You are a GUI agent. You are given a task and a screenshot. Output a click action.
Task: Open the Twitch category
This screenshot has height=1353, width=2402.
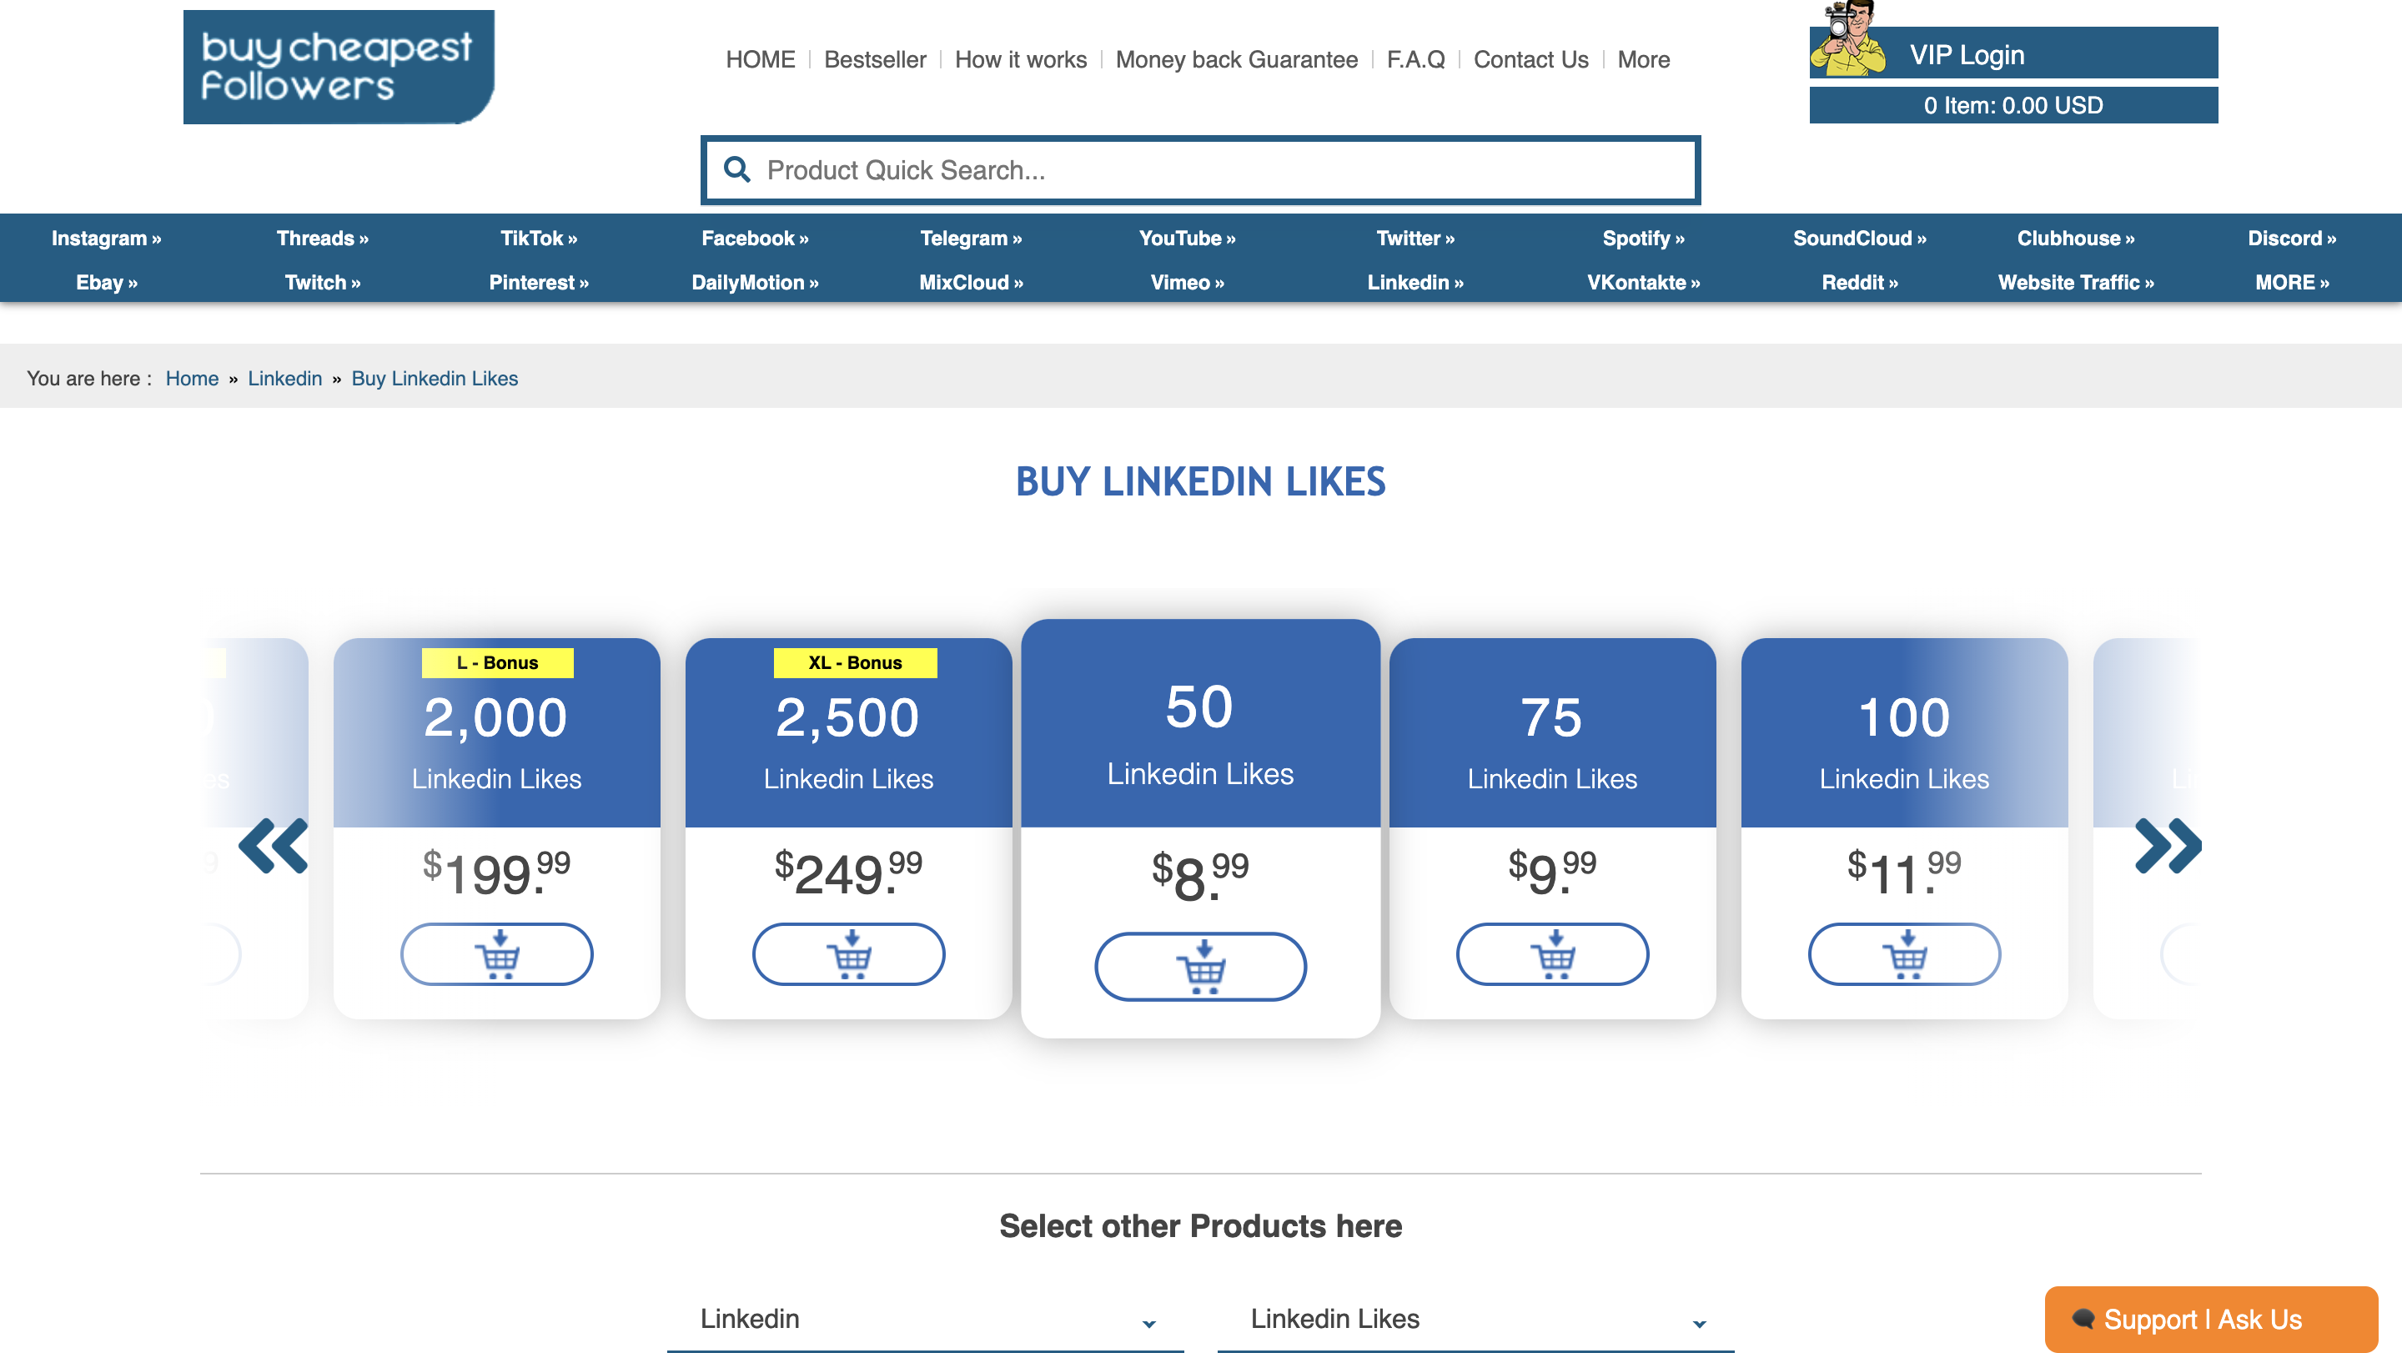point(323,282)
